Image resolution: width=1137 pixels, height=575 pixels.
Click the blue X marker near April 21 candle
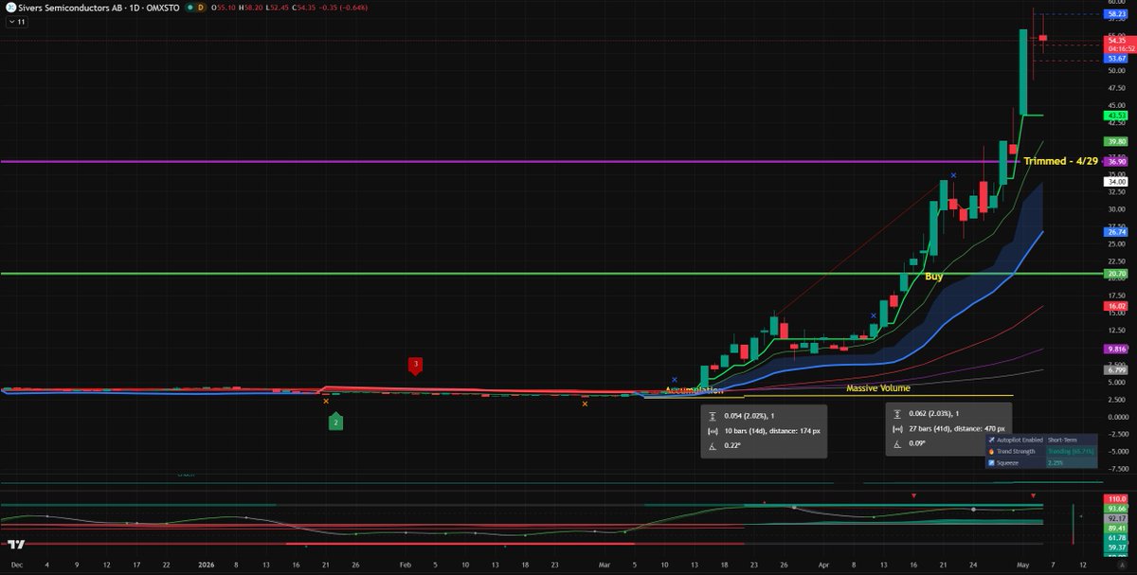coord(953,175)
